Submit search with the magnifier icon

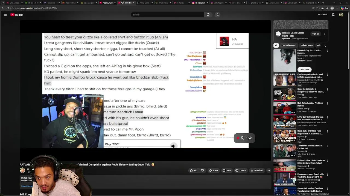pyautogui.click(x=208, y=15)
